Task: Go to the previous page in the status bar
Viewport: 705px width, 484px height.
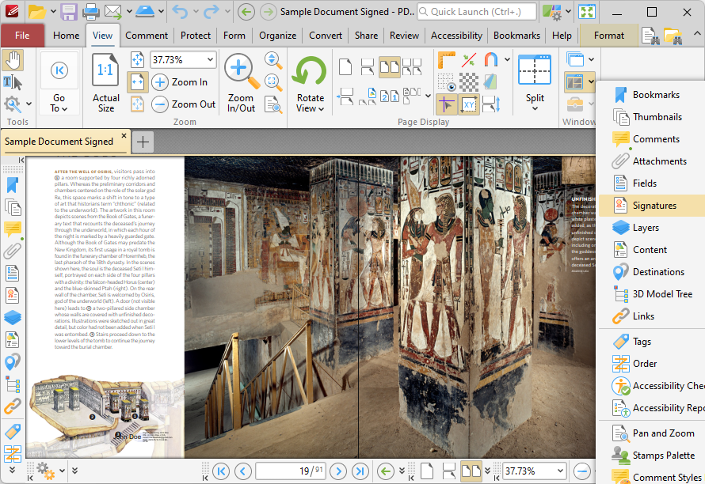Action: (x=243, y=471)
